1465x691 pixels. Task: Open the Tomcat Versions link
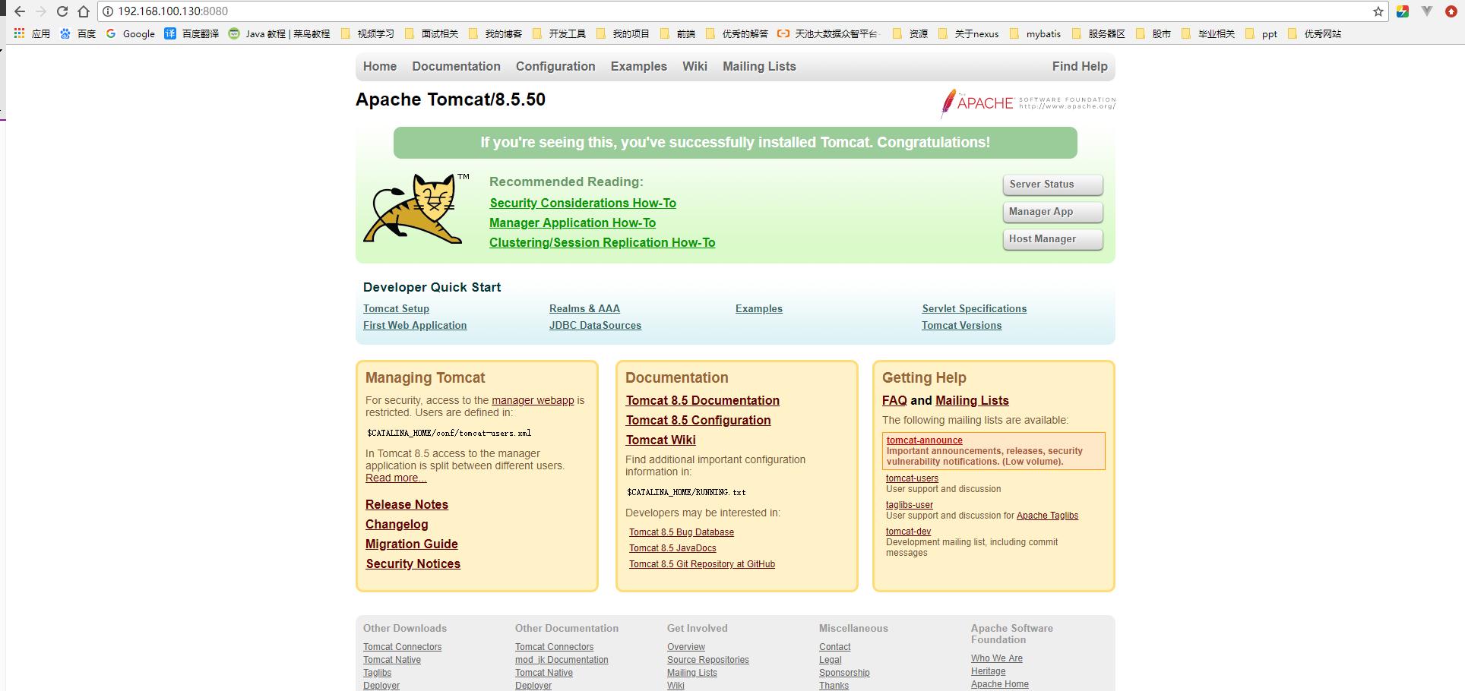point(961,325)
